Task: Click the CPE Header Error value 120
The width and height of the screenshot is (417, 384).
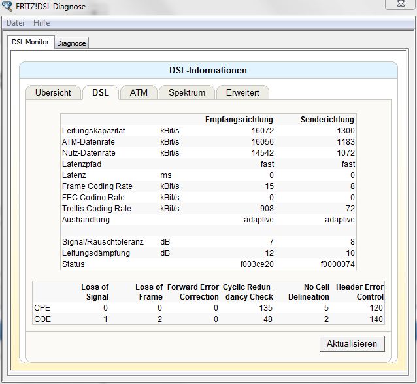Action: 376,308
